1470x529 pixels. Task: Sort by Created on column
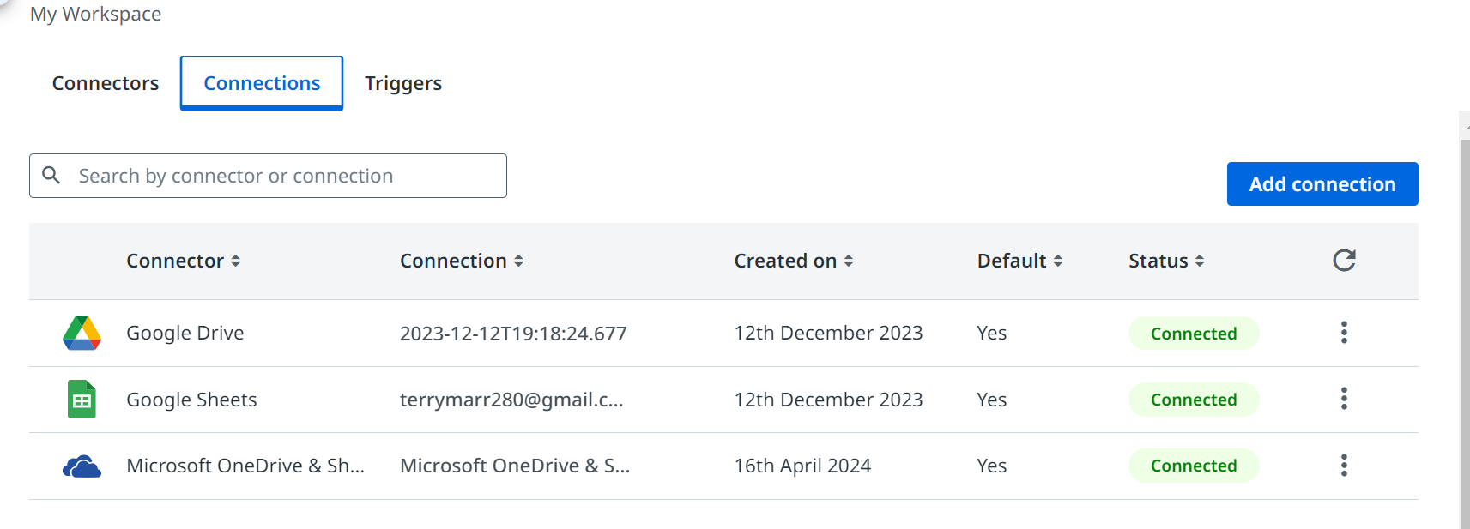[794, 261]
